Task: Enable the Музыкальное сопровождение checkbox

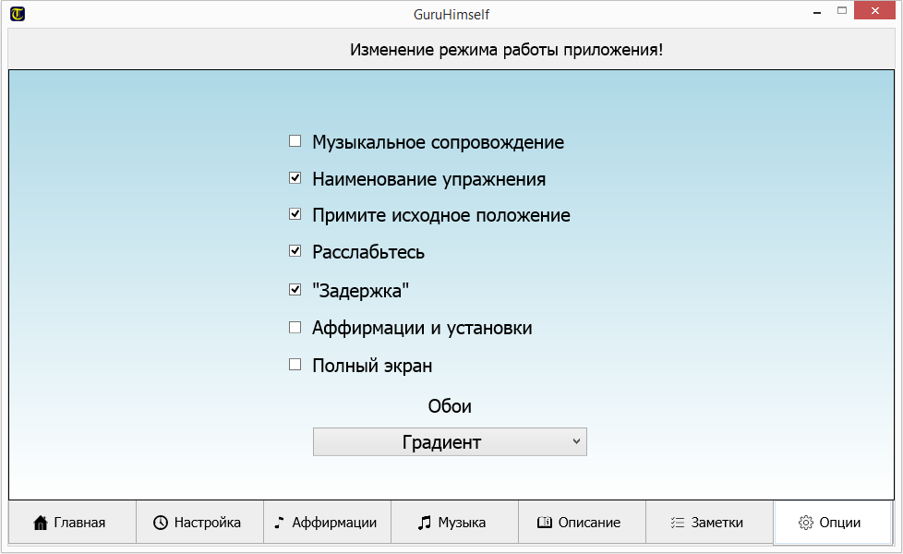Action: [x=295, y=141]
